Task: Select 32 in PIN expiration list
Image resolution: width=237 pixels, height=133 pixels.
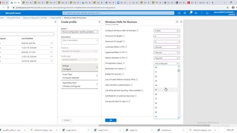Action: pos(166,76)
